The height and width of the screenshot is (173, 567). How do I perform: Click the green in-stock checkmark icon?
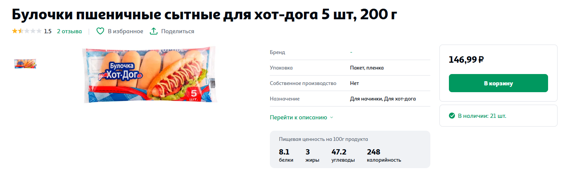(452, 116)
